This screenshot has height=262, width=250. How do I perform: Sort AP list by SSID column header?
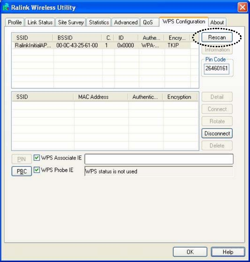point(32,38)
